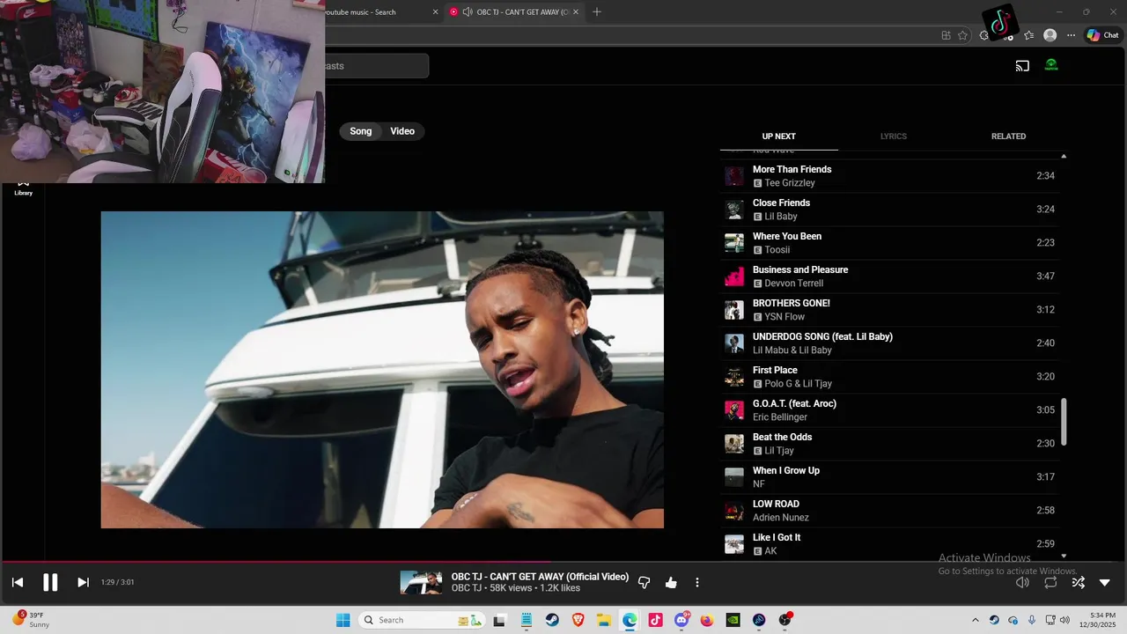Play G.O.A.T. by Eric Bellinger
1127x634 pixels.
coord(889,410)
